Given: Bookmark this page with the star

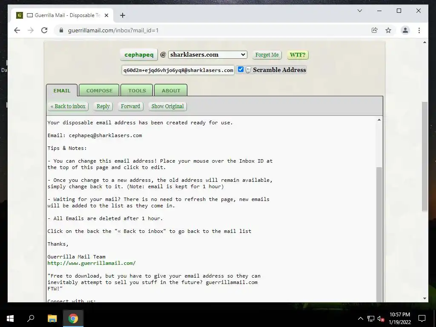Looking at the screenshot, I should 388,30.
